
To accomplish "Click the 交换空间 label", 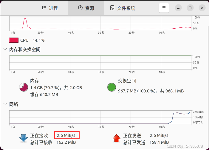I will [x=127, y=81].
